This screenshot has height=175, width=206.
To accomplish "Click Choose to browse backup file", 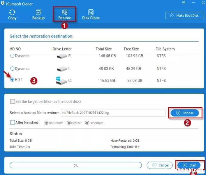I will tap(185, 113).
